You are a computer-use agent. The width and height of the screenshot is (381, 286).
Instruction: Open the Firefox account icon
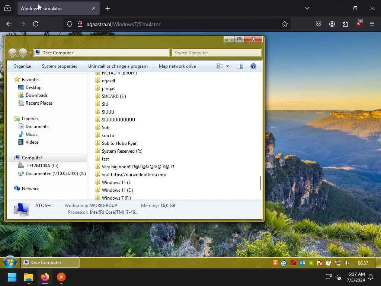click(332, 24)
